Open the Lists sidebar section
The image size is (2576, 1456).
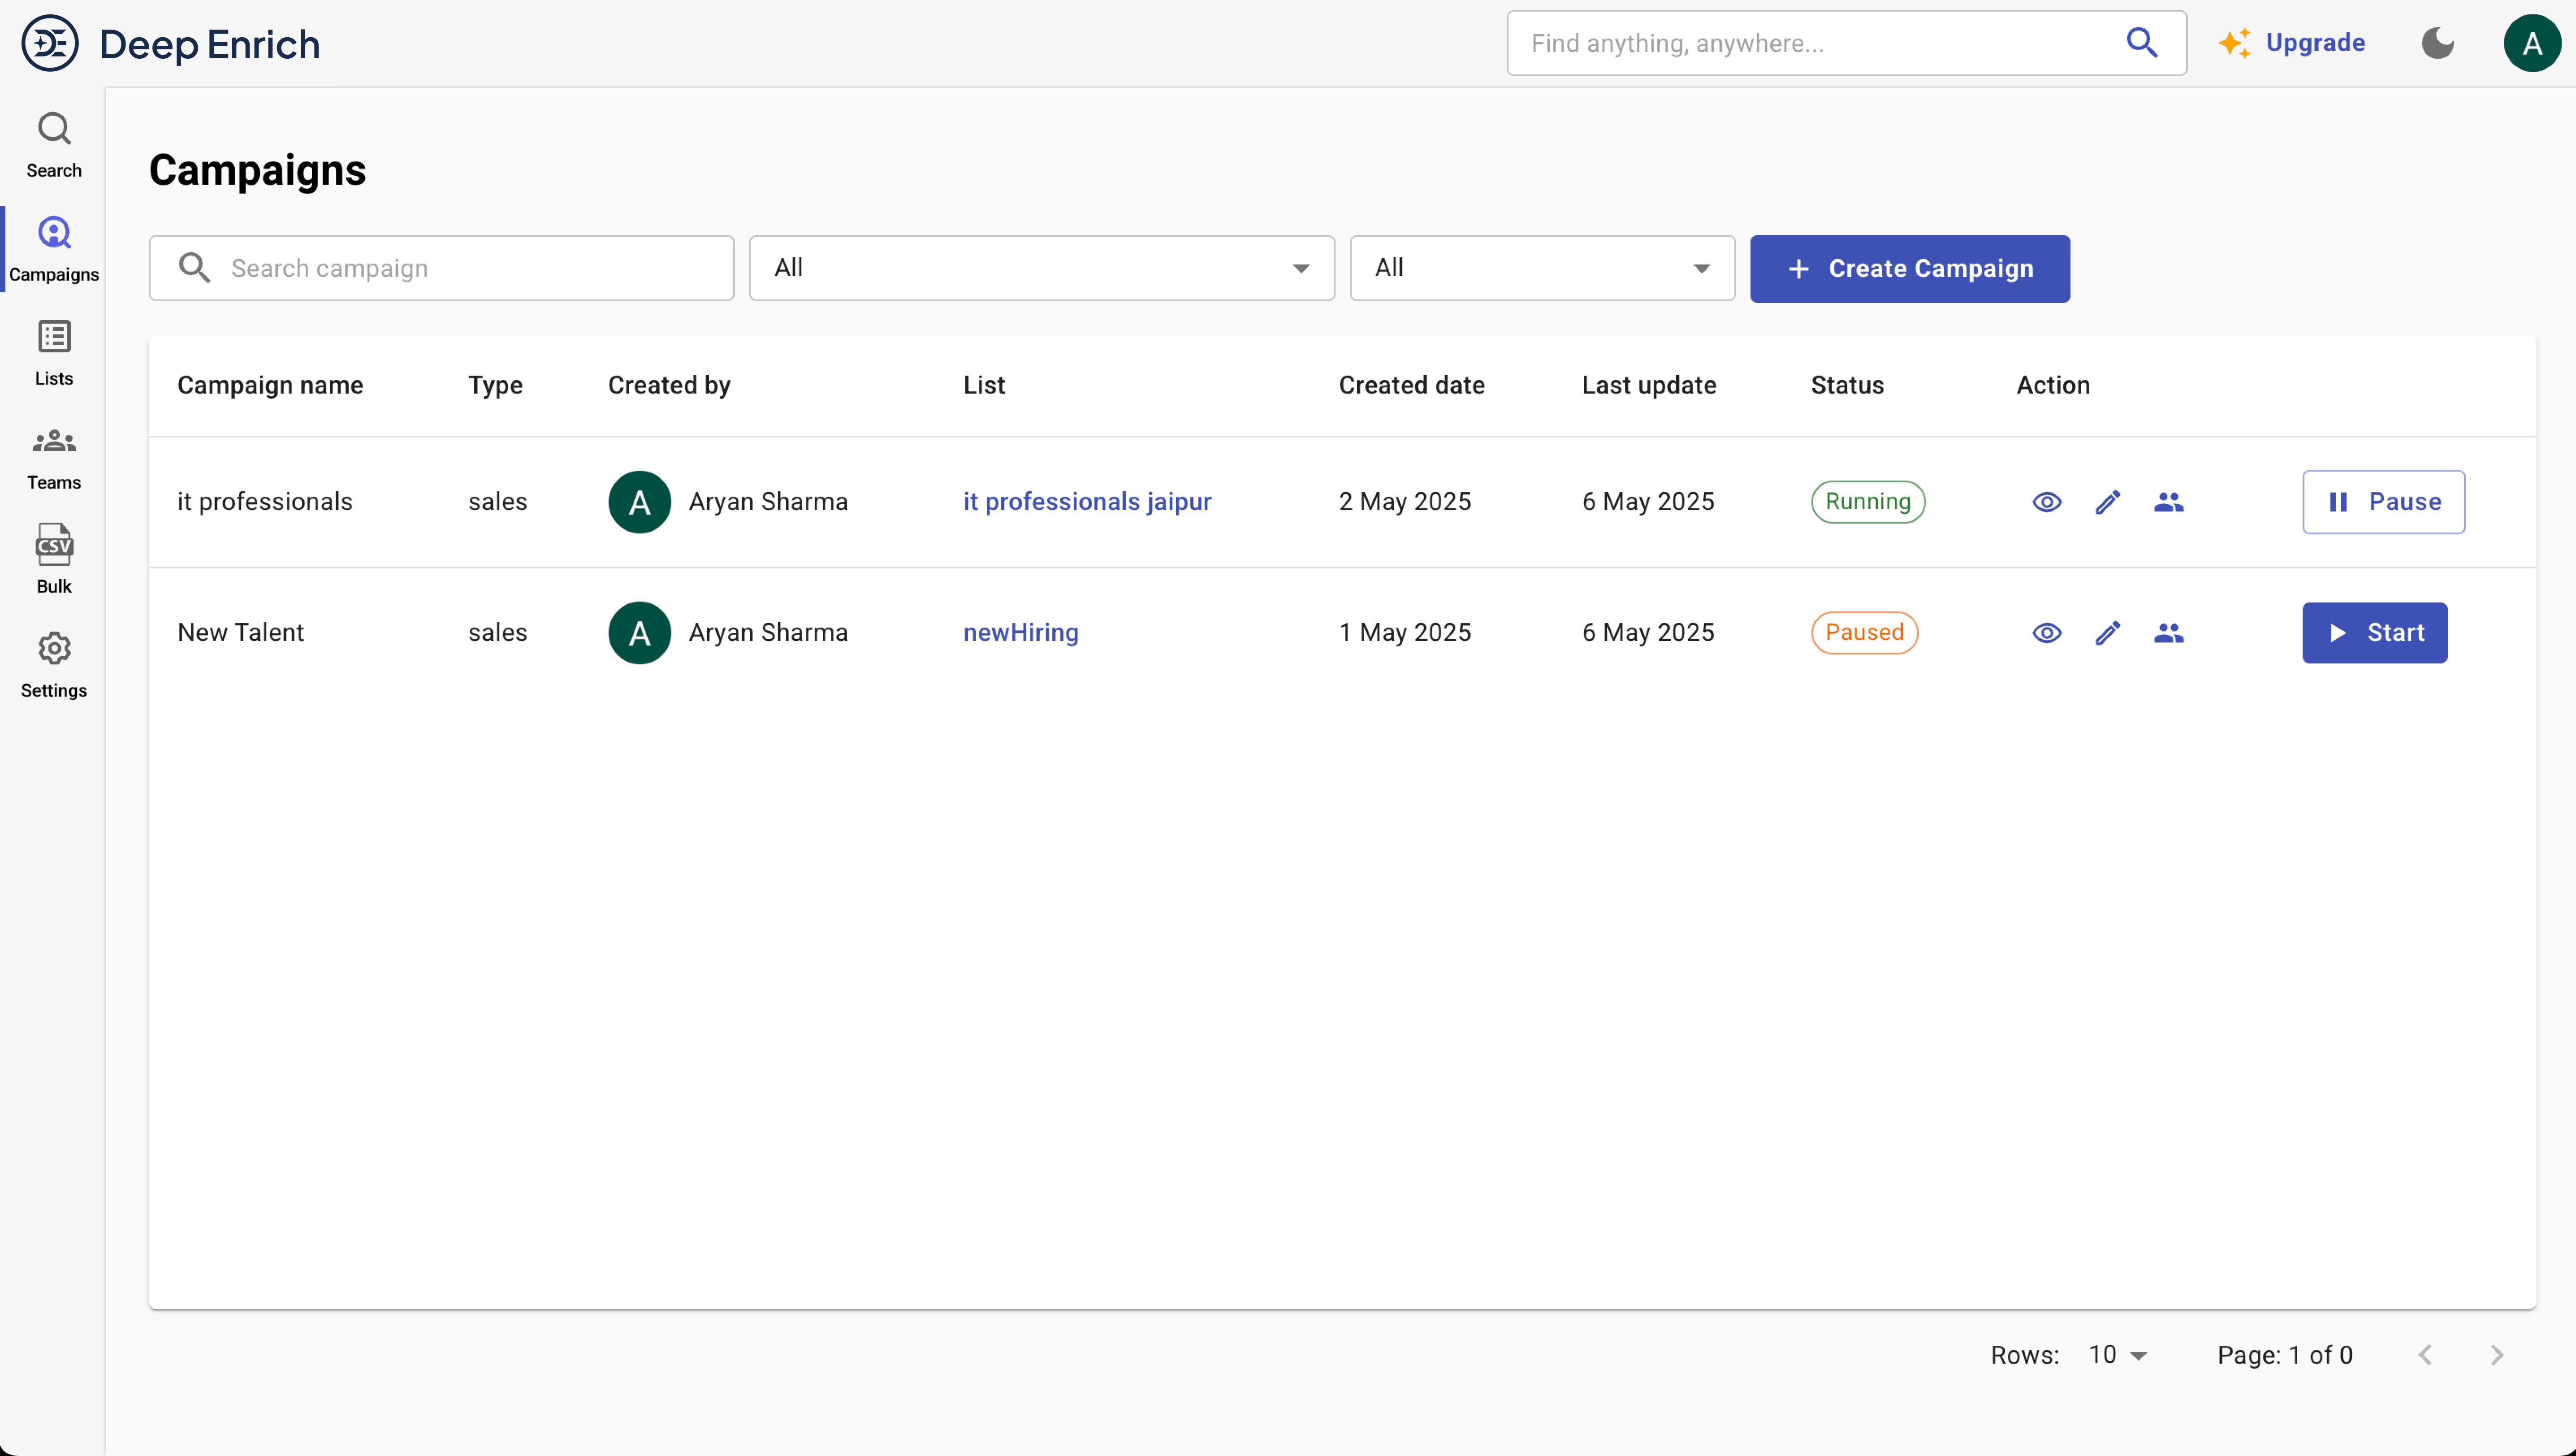pos(54,353)
